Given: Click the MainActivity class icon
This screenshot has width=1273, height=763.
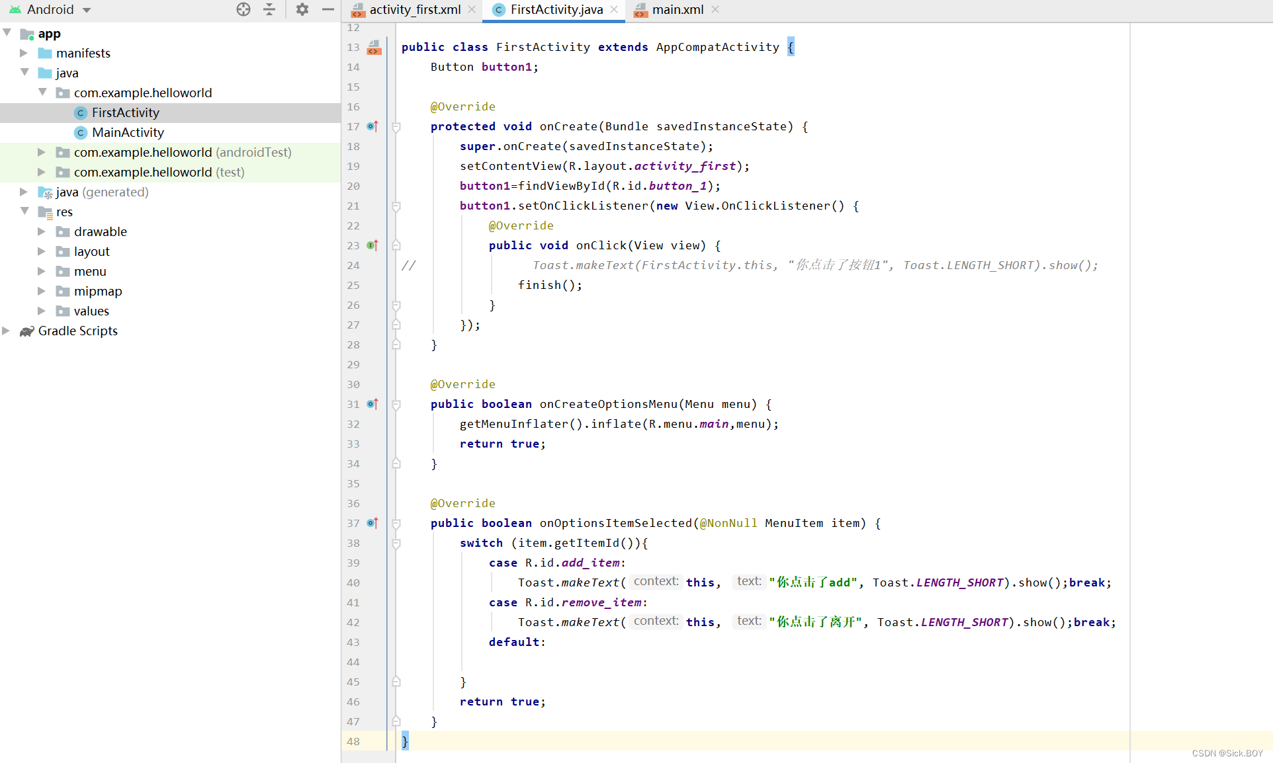Looking at the screenshot, I should click(81, 132).
